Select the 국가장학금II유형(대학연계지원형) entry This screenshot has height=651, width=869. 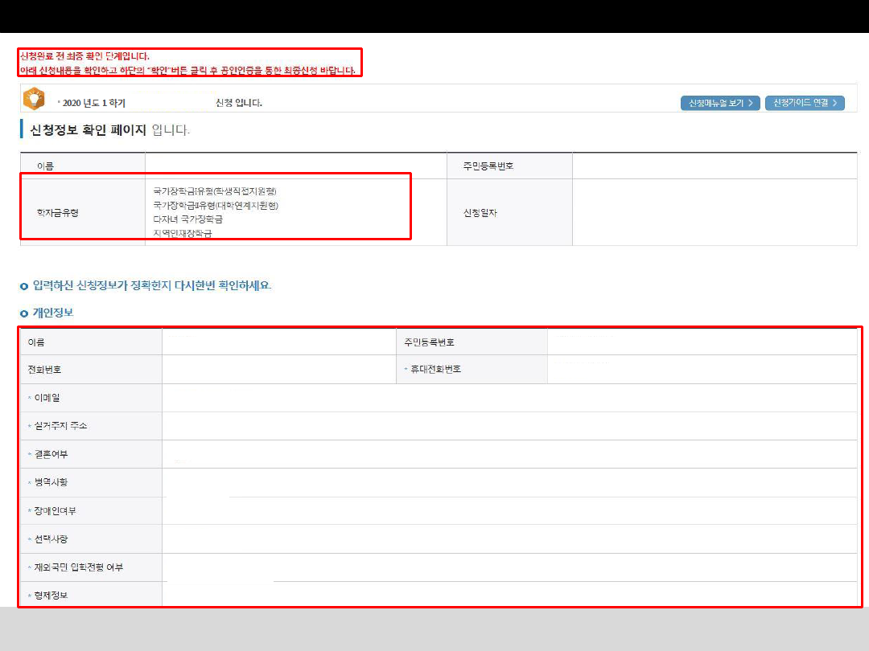[215, 205]
